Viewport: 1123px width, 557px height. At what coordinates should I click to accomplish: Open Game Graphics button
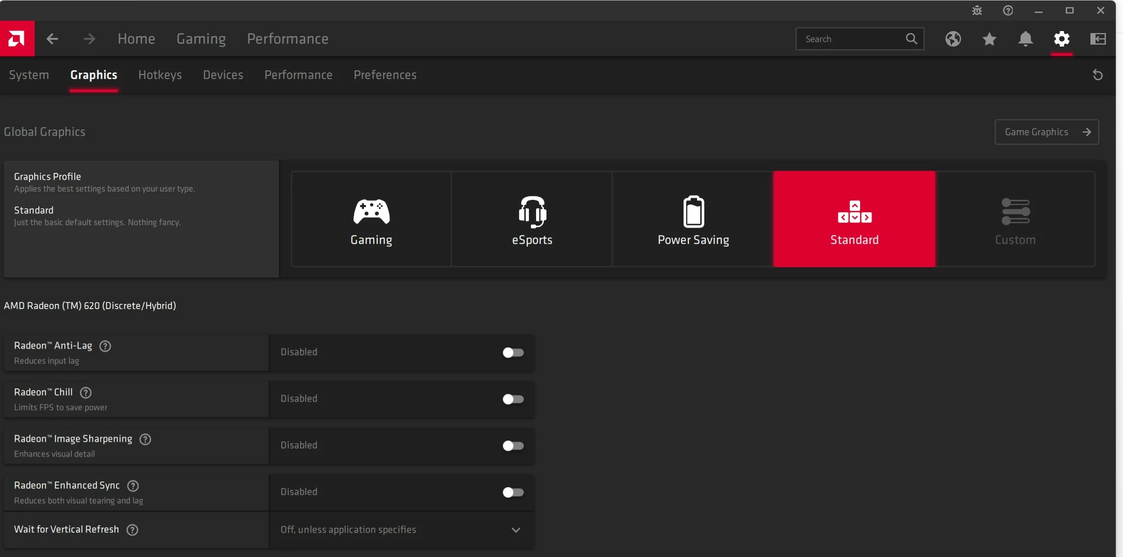coord(1046,132)
